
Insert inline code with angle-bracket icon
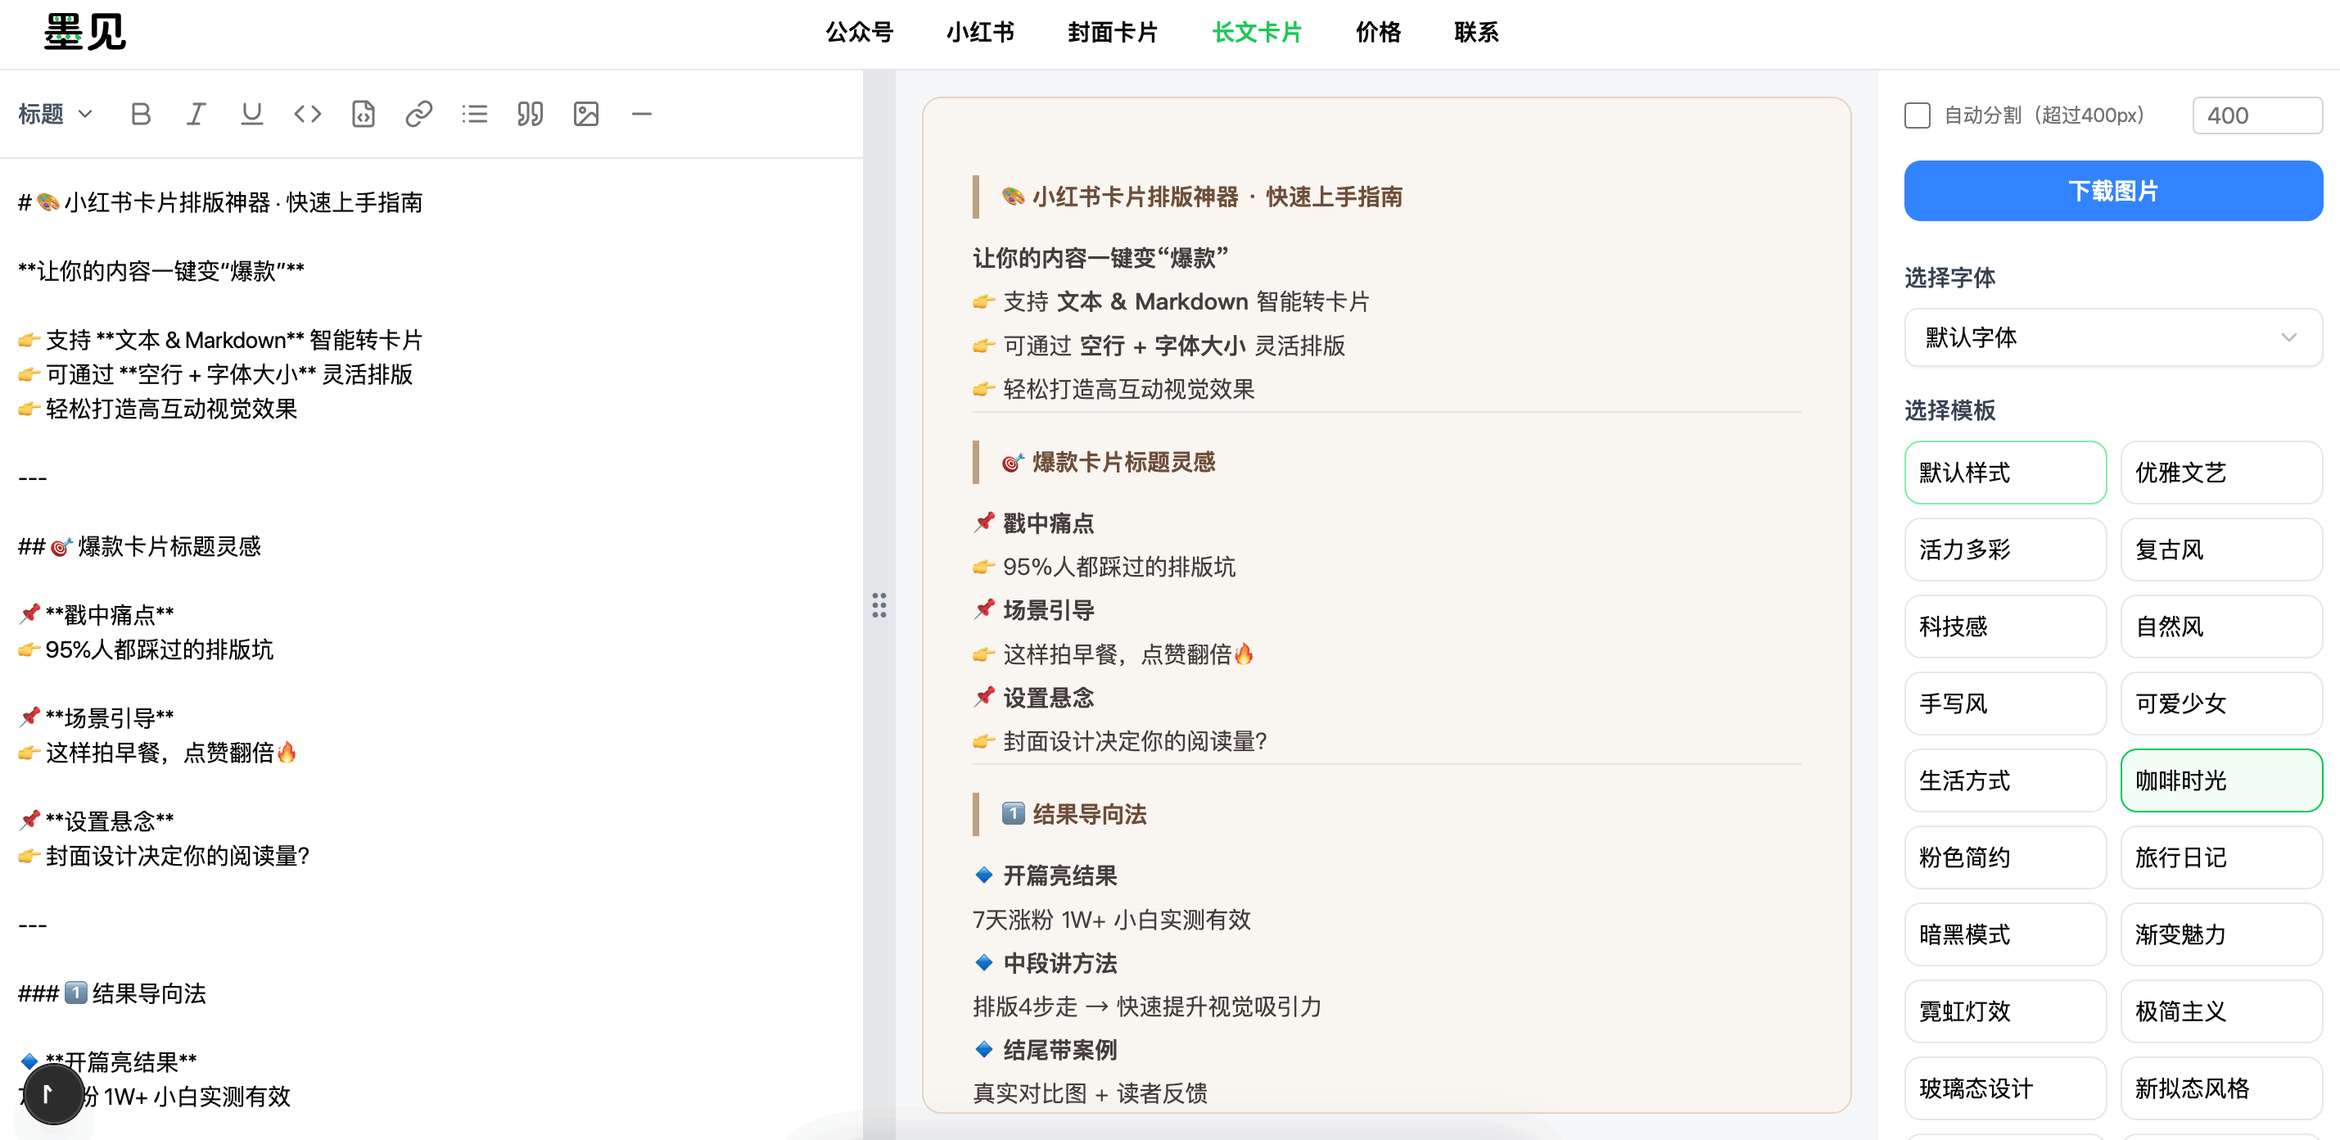(308, 115)
